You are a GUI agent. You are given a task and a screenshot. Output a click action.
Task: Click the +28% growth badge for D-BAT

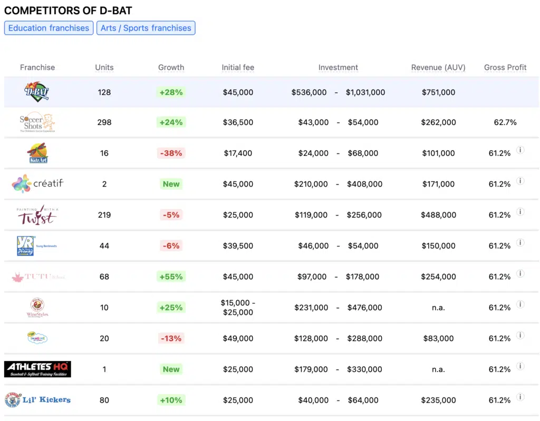tap(171, 92)
